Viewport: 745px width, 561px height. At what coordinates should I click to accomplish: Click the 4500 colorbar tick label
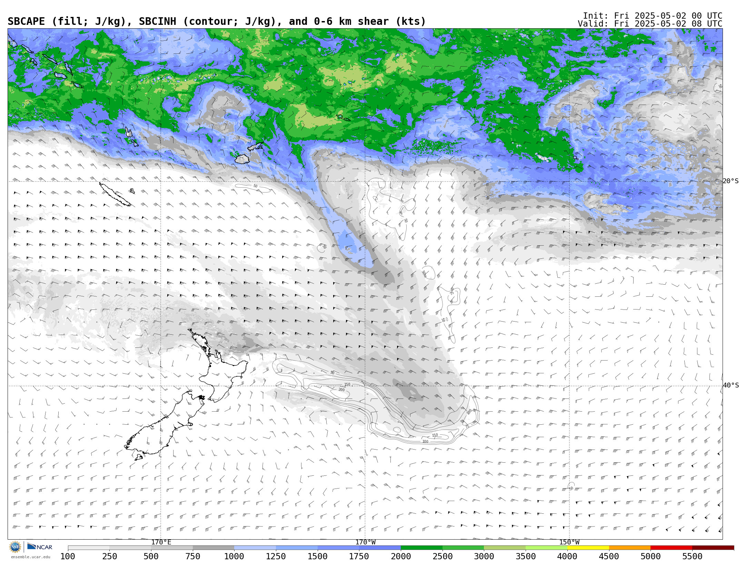(609, 557)
